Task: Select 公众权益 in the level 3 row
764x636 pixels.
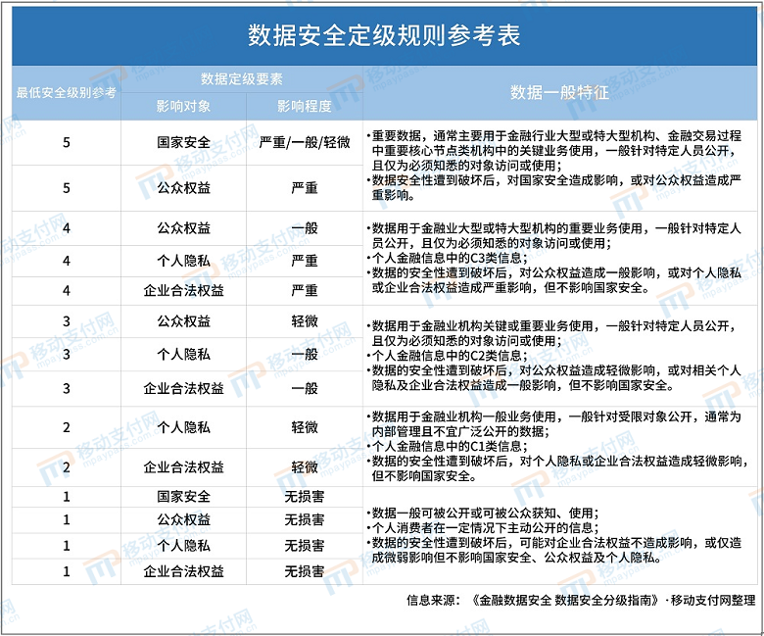Action: coord(183,321)
